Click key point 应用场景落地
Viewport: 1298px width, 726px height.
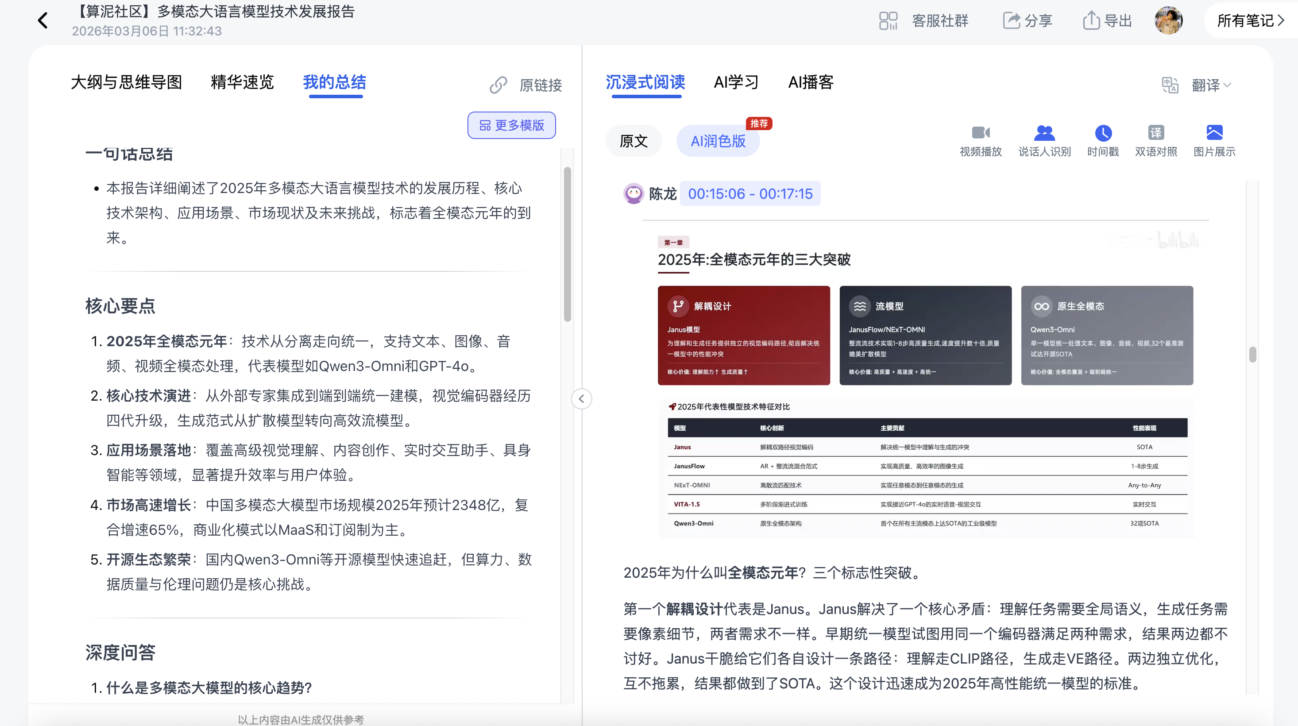click(149, 450)
